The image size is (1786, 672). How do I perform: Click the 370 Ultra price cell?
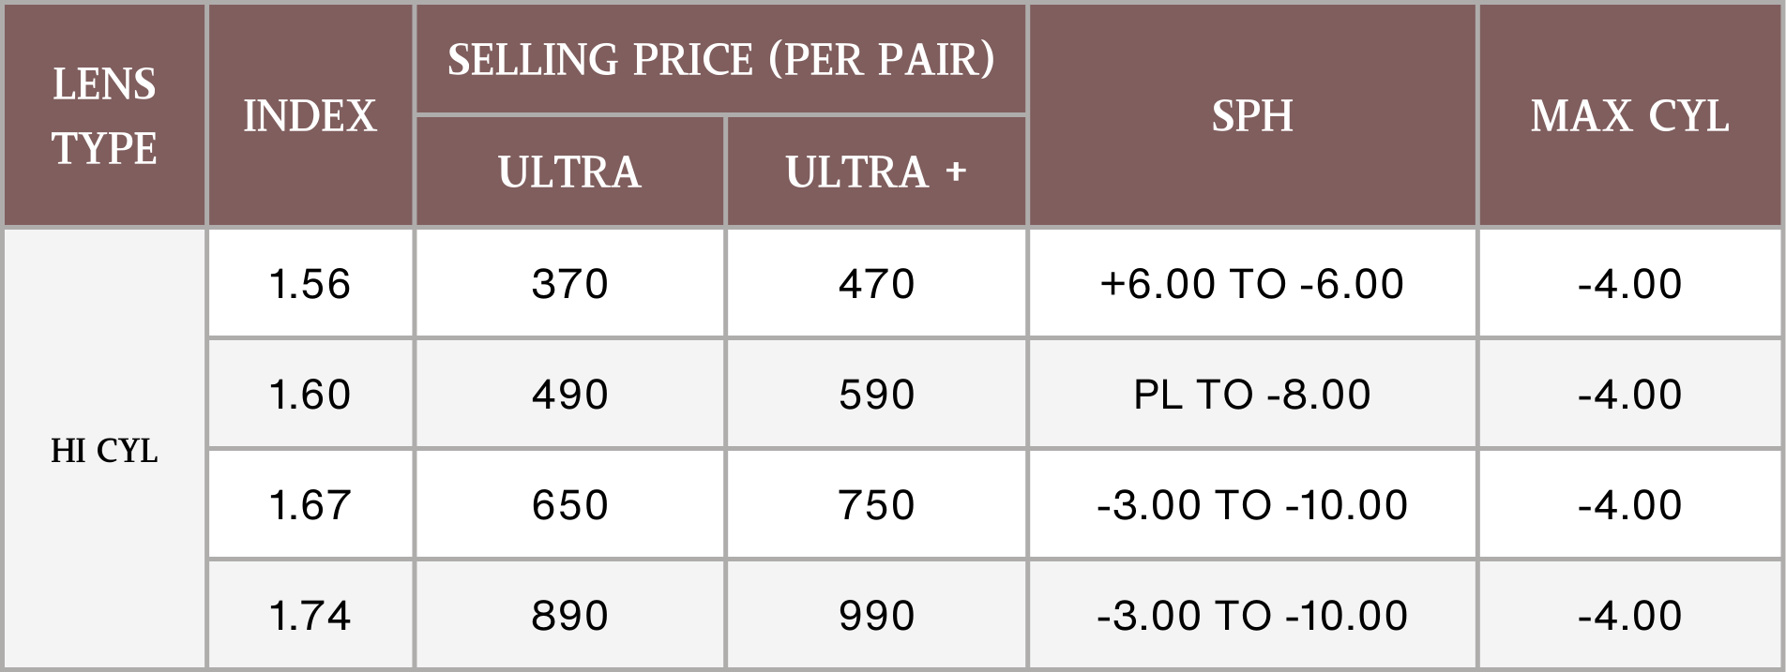click(569, 284)
